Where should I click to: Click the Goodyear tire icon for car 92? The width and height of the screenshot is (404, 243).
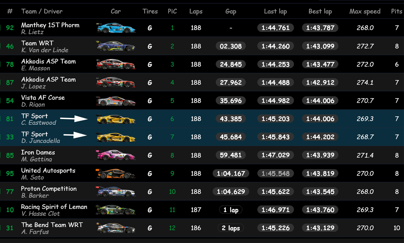tap(150, 28)
